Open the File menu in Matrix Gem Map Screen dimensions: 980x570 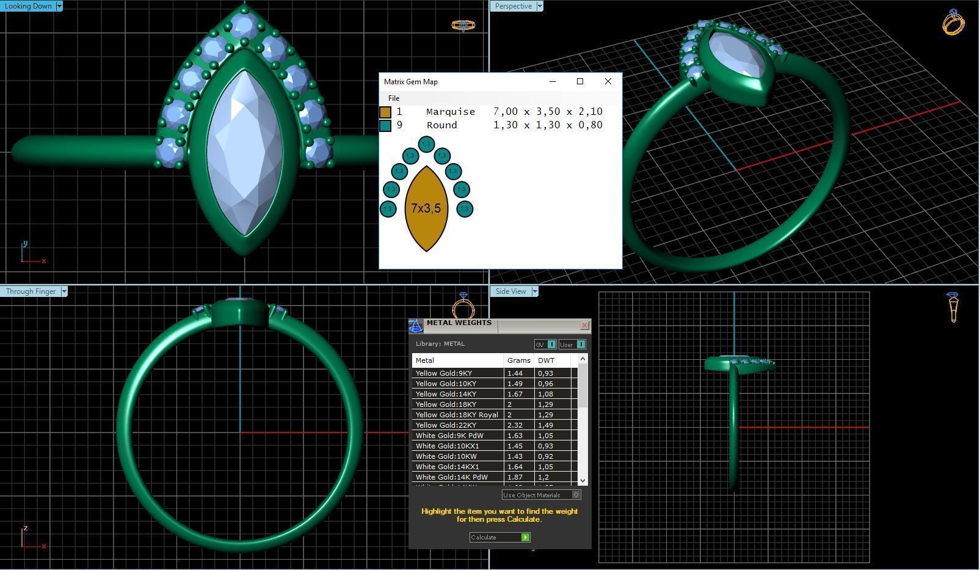click(x=394, y=98)
